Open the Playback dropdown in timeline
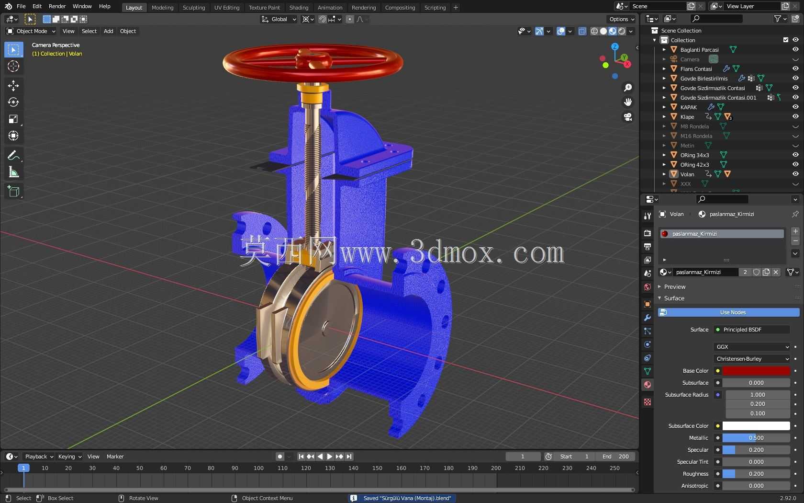Image resolution: width=804 pixels, height=503 pixels. (38, 457)
